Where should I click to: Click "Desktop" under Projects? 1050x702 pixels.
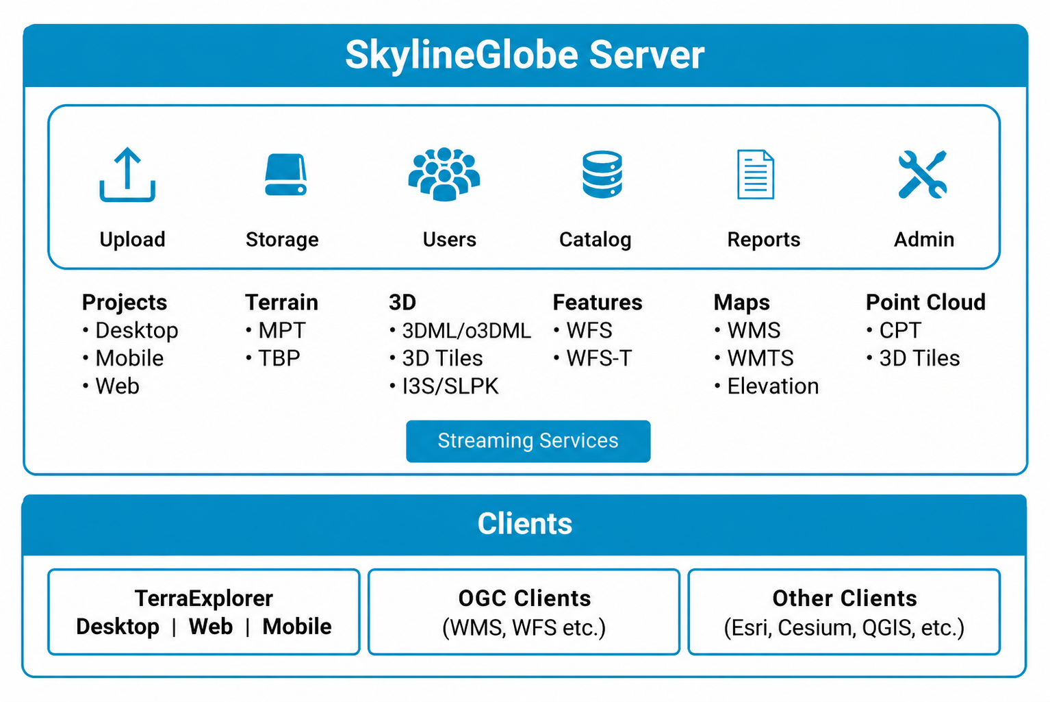click(x=137, y=331)
